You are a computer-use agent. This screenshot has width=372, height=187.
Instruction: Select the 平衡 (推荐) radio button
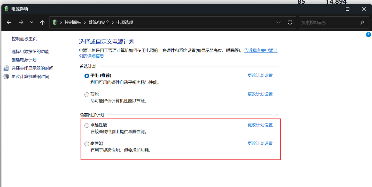[87, 76]
